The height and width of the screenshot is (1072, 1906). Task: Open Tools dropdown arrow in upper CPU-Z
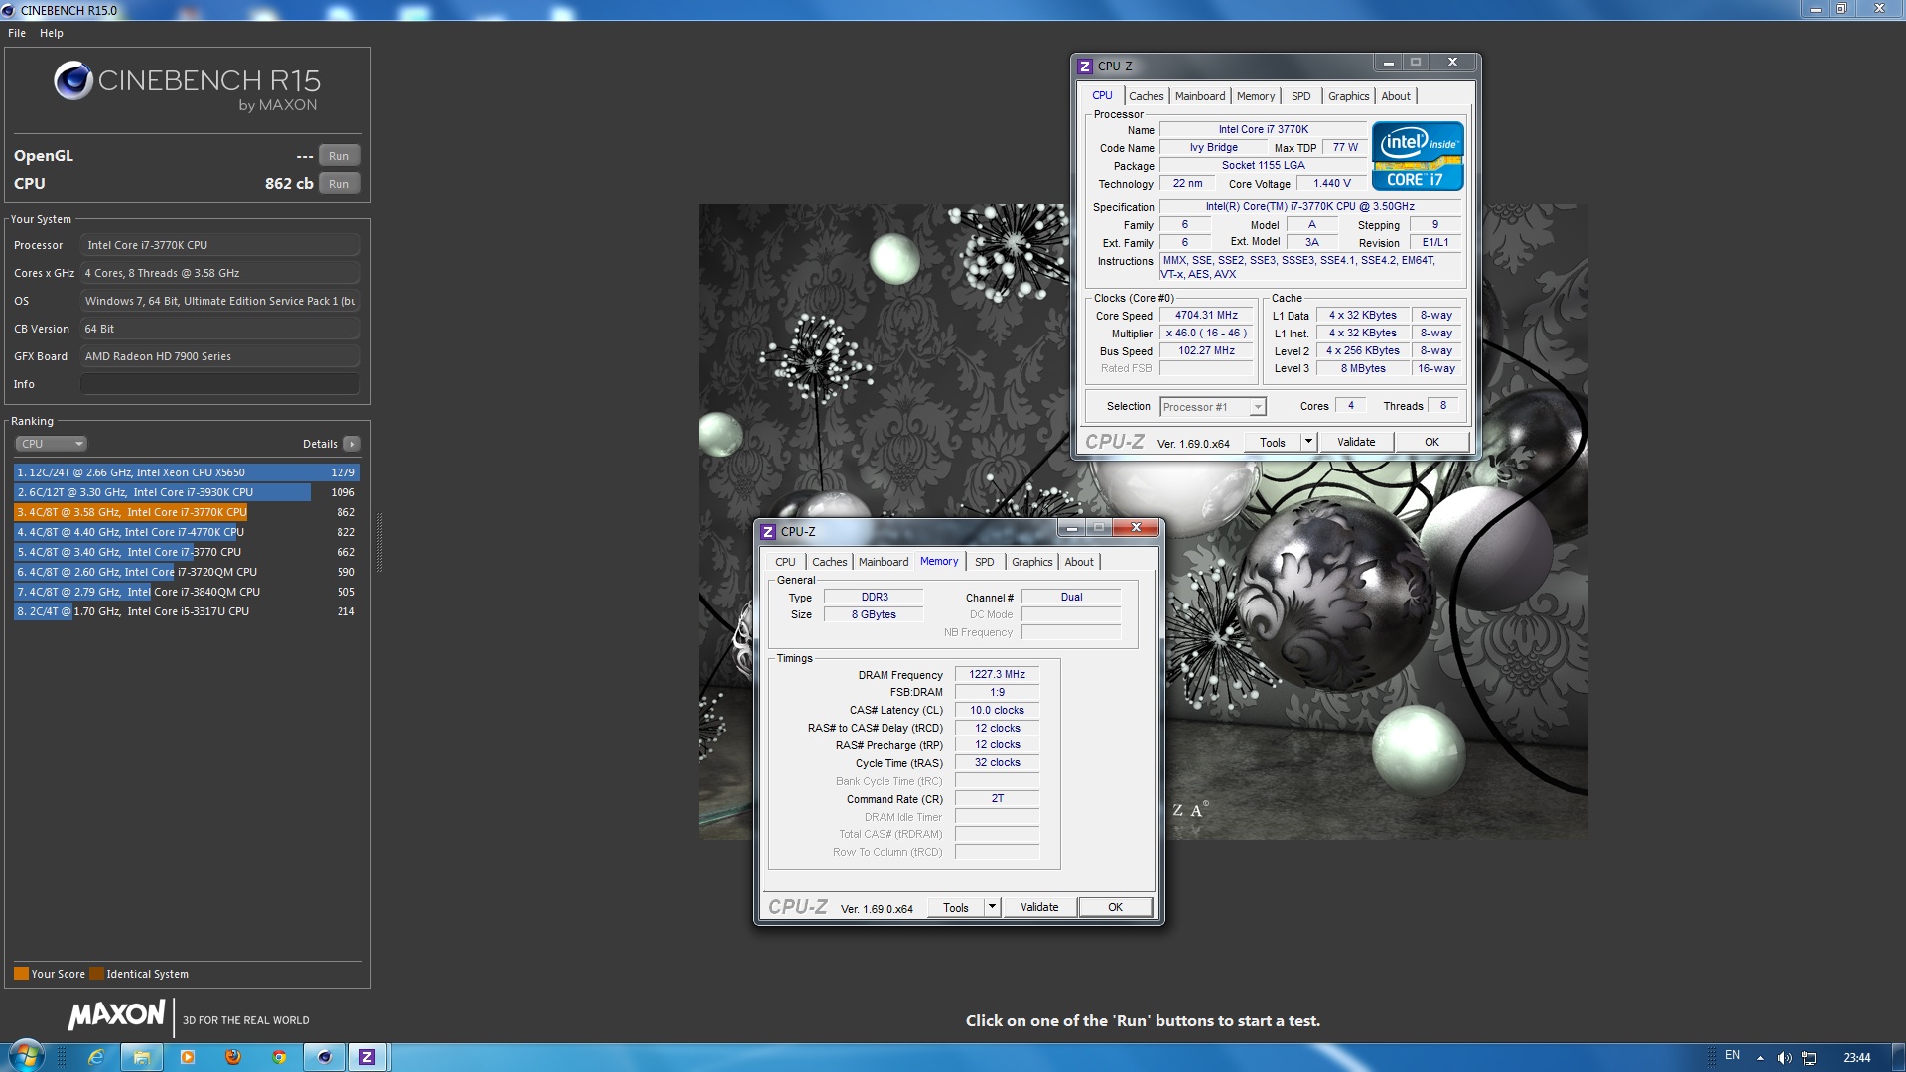click(1308, 443)
